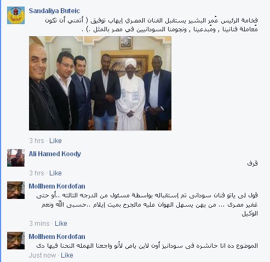Click Mollhem Kordofan's avatar on the Just now comment
The image size is (270, 262).
[16, 241]
